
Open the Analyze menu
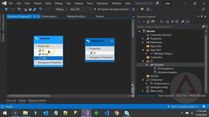(79, 3)
